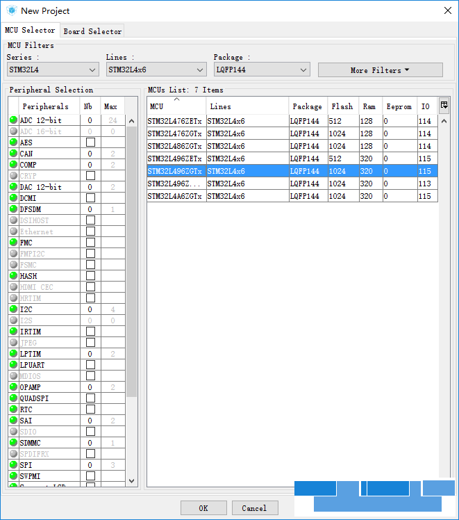Click the Peripherals column header
Viewport: 459px width, 520px height.
pos(49,106)
